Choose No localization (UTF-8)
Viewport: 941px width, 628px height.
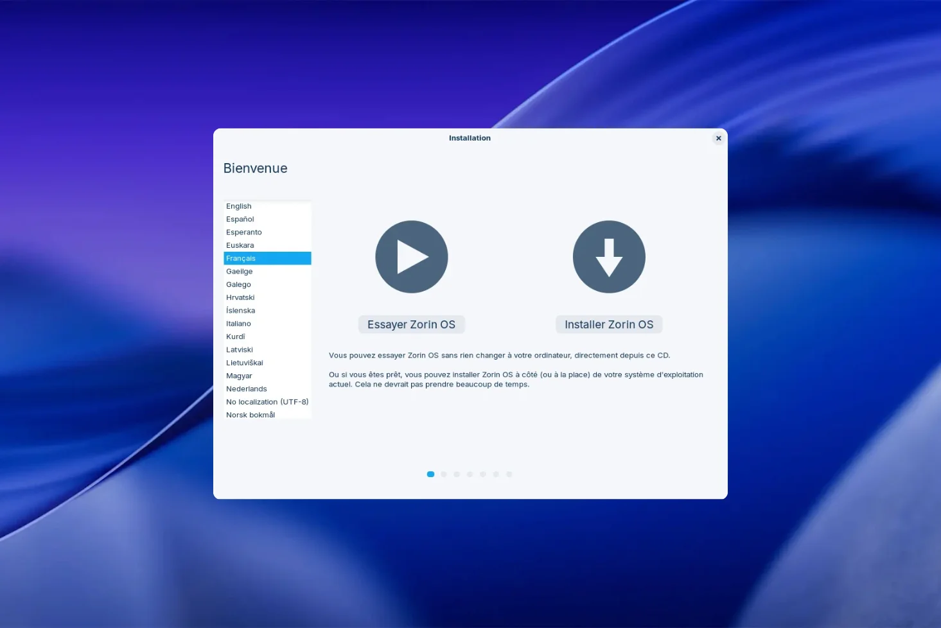point(267,401)
